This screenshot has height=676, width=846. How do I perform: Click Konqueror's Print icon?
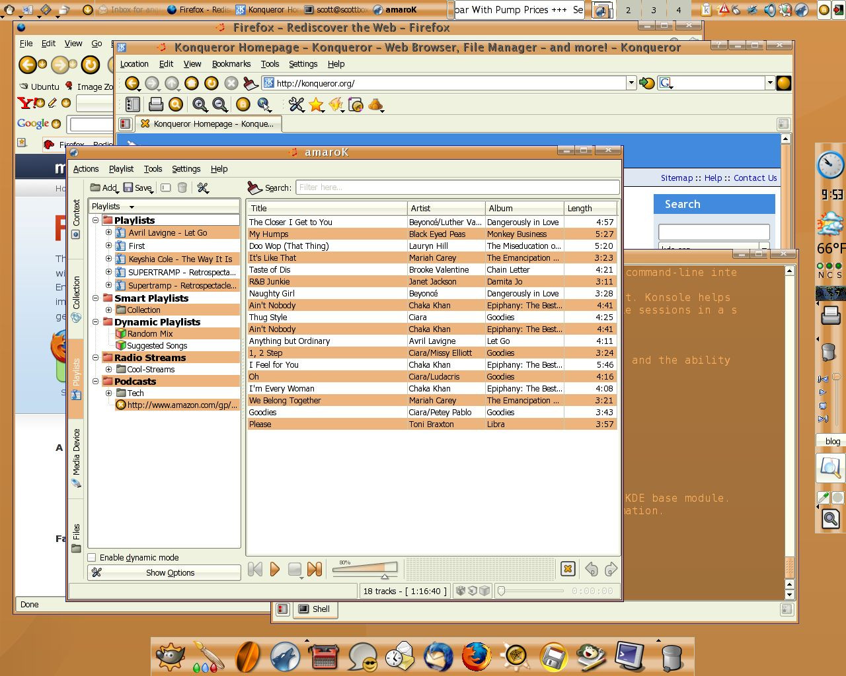pyautogui.click(x=156, y=104)
